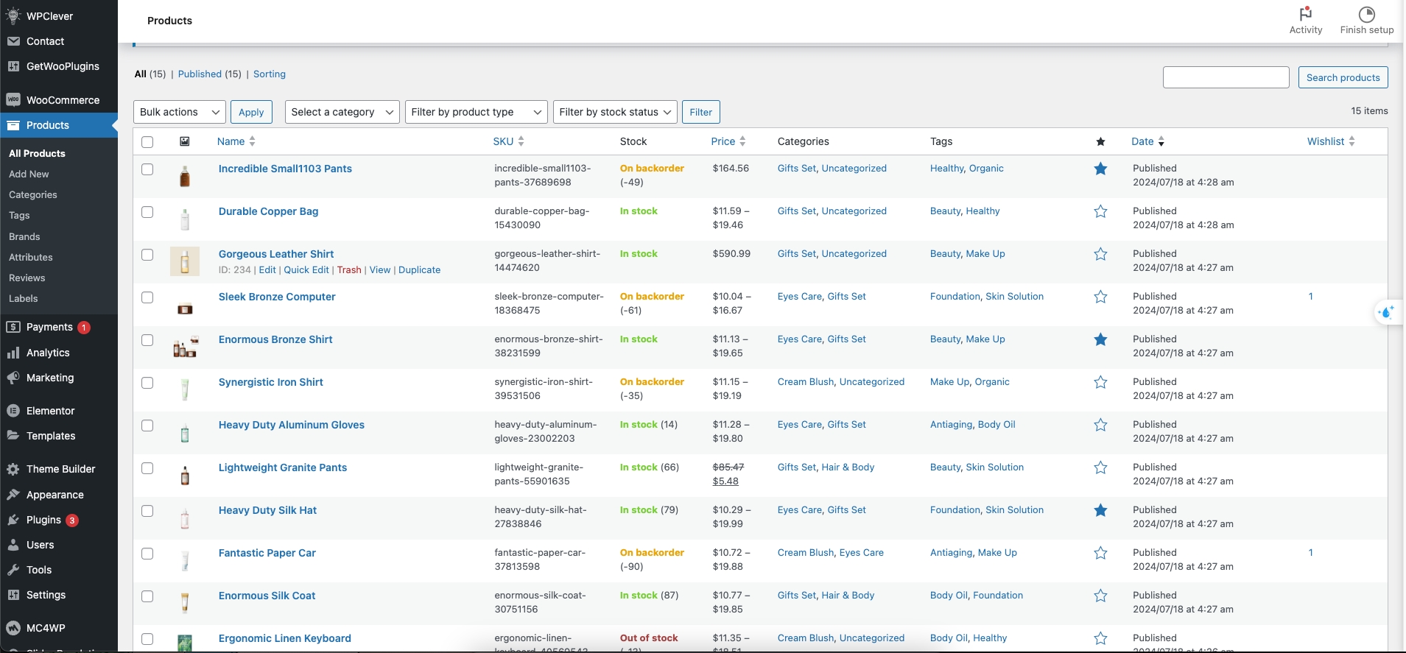Open Analytics from the sidebar icon
1406x653 pixels.
[x=13, y=353]
